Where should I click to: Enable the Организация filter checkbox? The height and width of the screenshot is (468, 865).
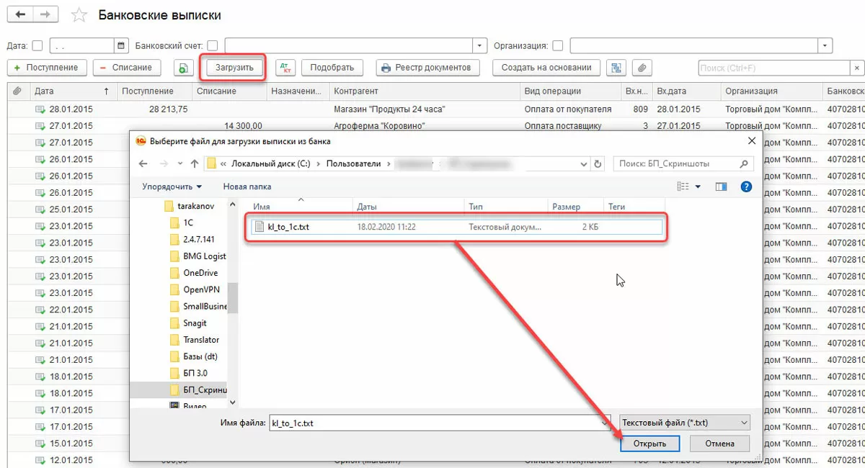click(x=558, y=45)
